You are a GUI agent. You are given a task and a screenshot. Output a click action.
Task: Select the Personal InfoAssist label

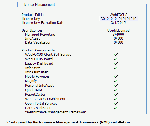pos(40,85)
